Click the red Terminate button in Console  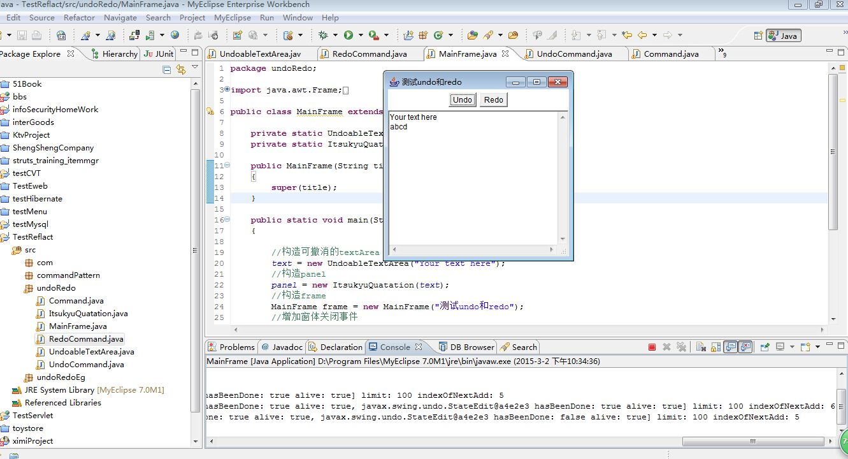pyautogui.click(x=652, y=347)
